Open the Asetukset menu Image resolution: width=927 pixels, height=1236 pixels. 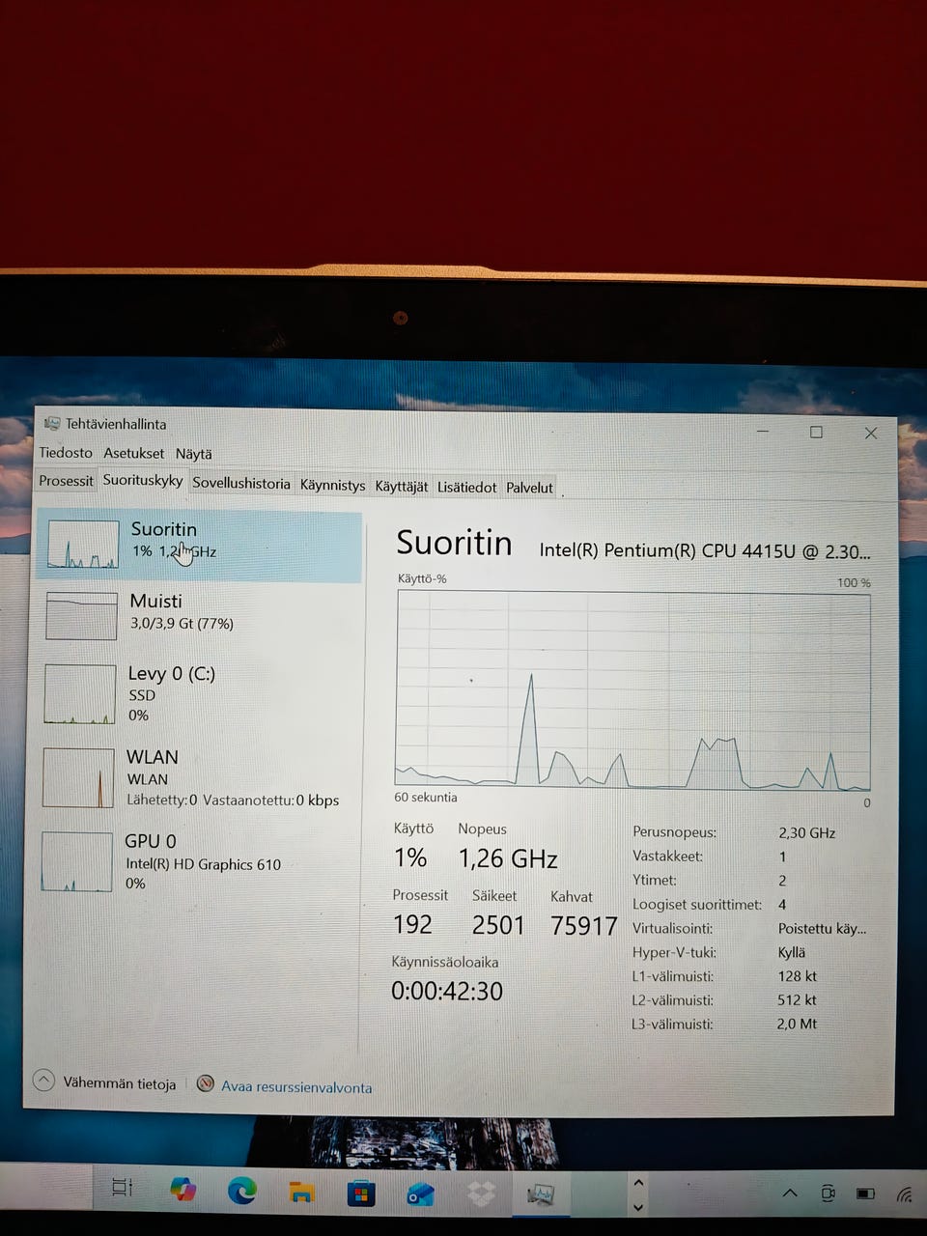tap(134, 453)
